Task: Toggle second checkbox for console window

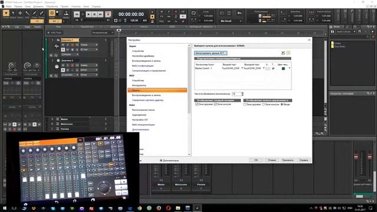Action: pos(216,104)
